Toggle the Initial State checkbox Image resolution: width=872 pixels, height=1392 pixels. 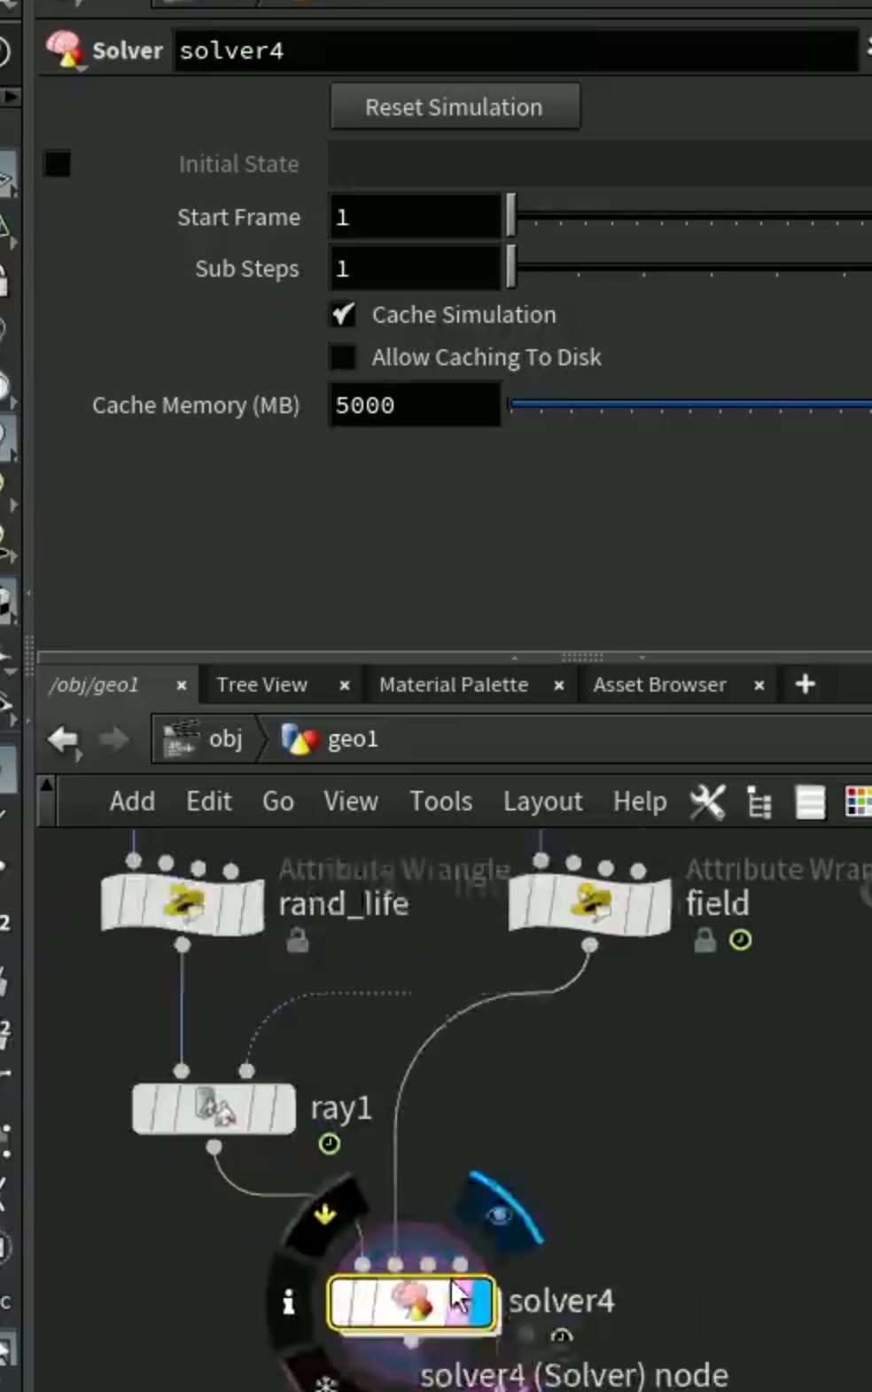tap(58, 164)
